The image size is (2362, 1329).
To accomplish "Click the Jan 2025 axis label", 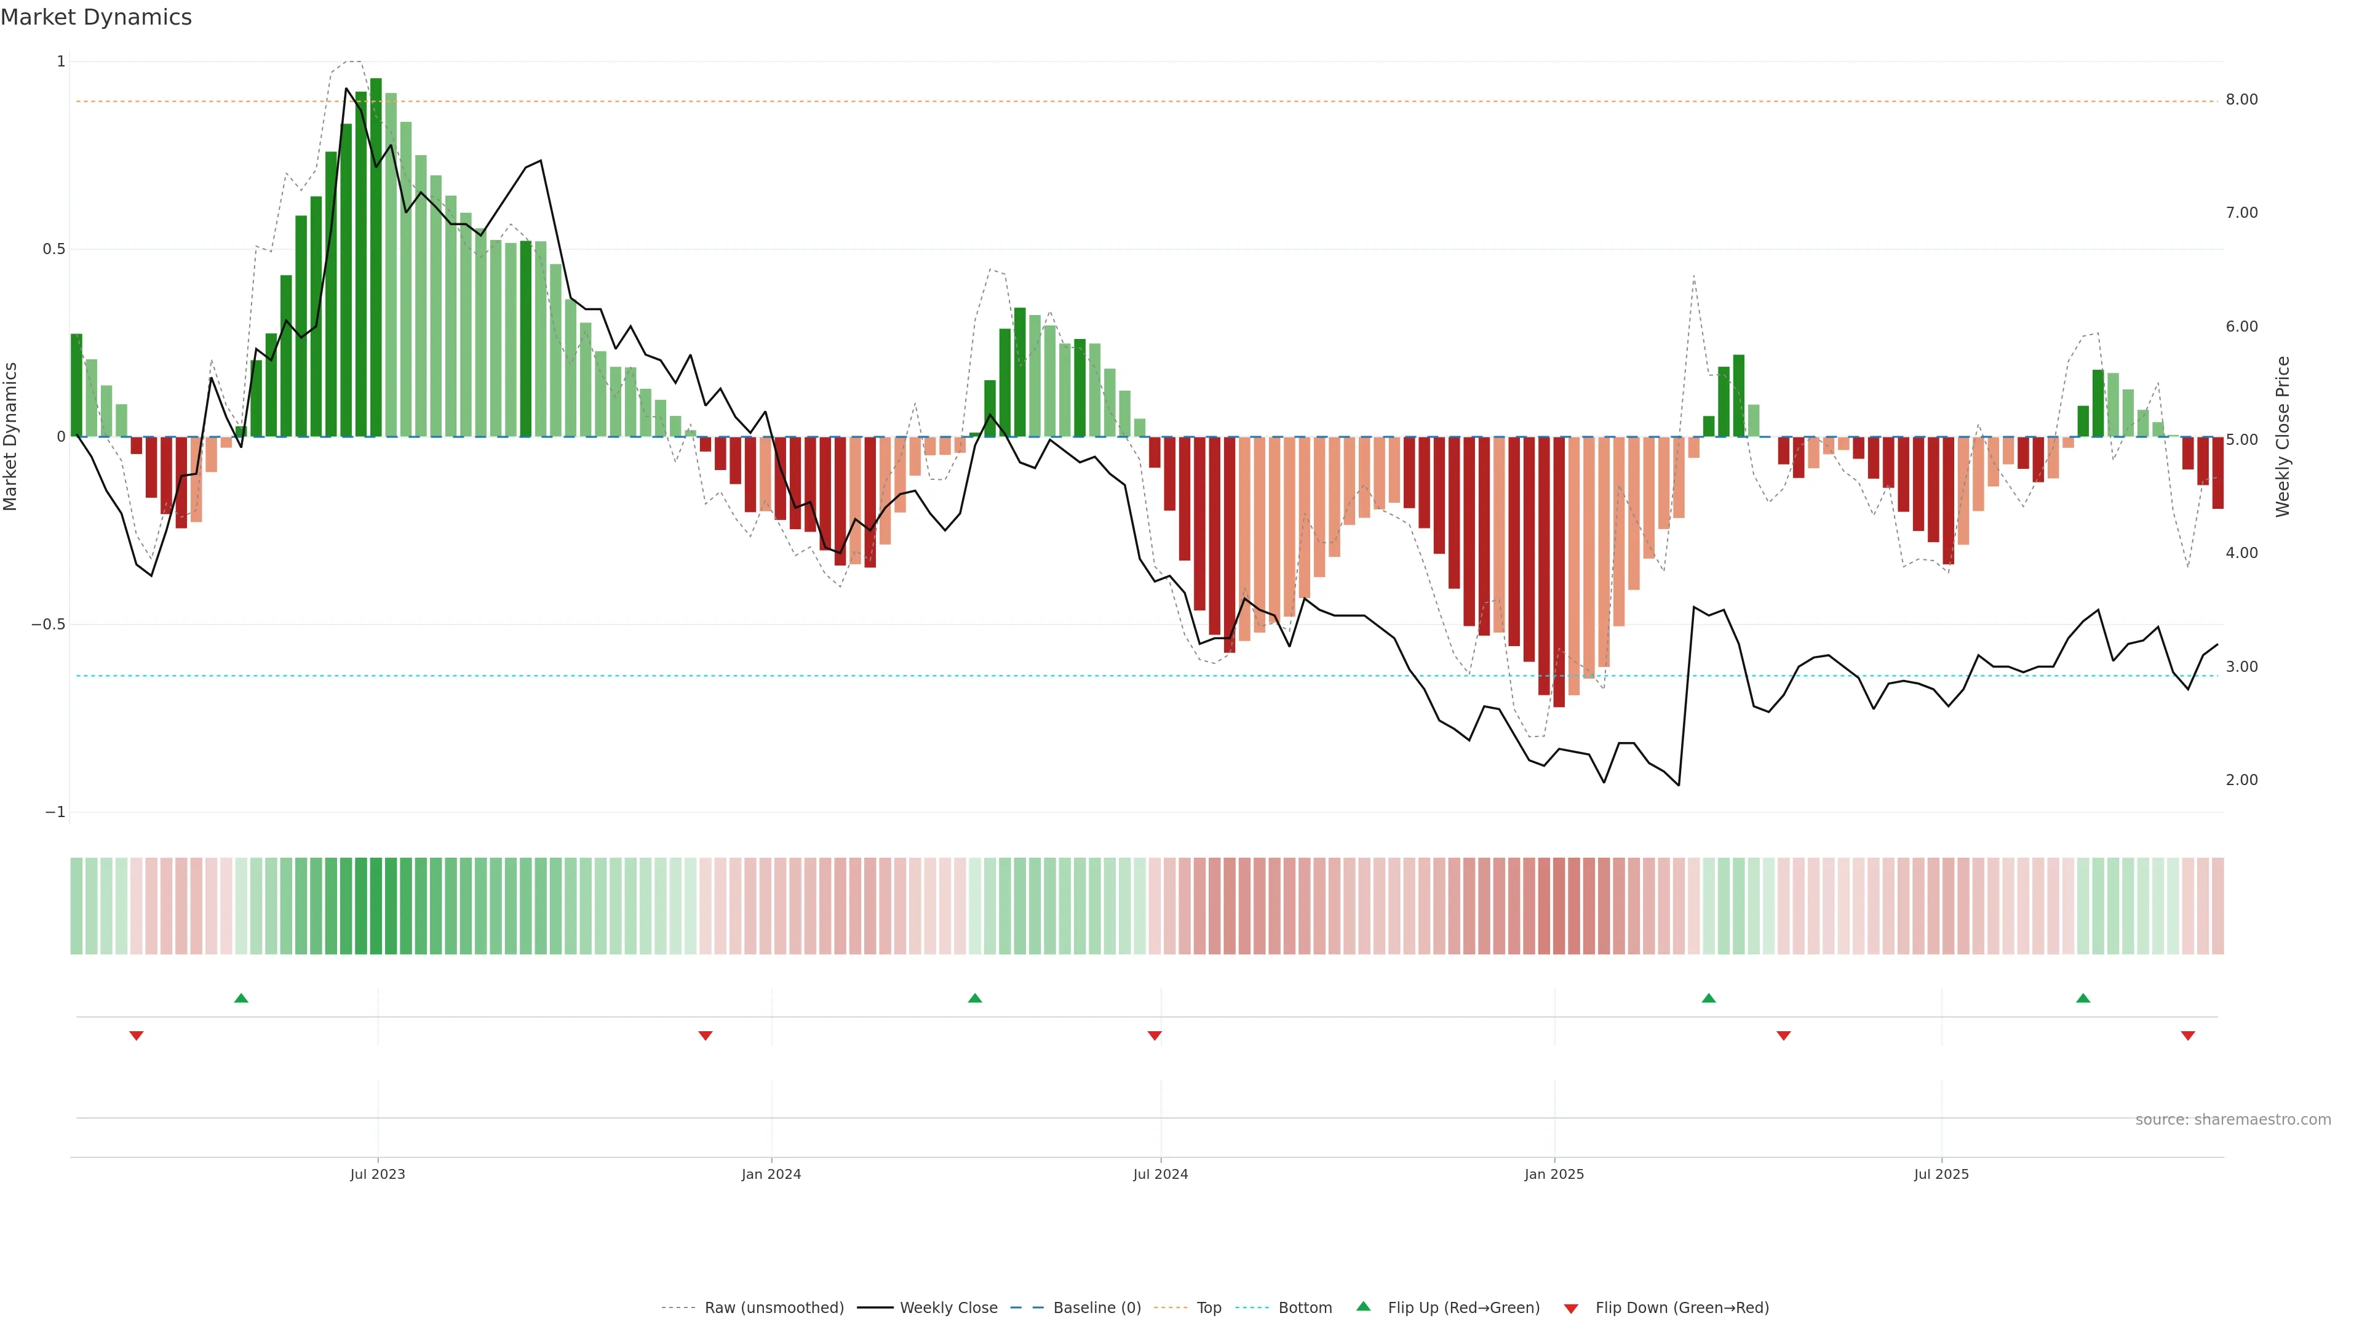I will coord(1554,1174).
